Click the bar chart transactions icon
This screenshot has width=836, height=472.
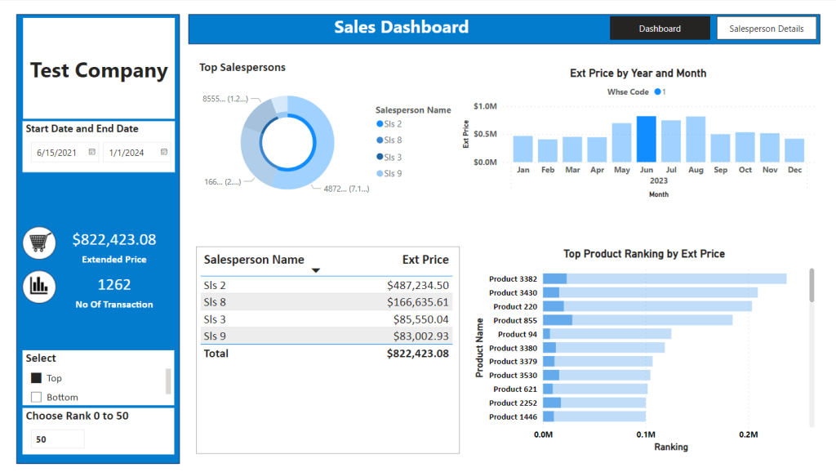pos(39,287)
